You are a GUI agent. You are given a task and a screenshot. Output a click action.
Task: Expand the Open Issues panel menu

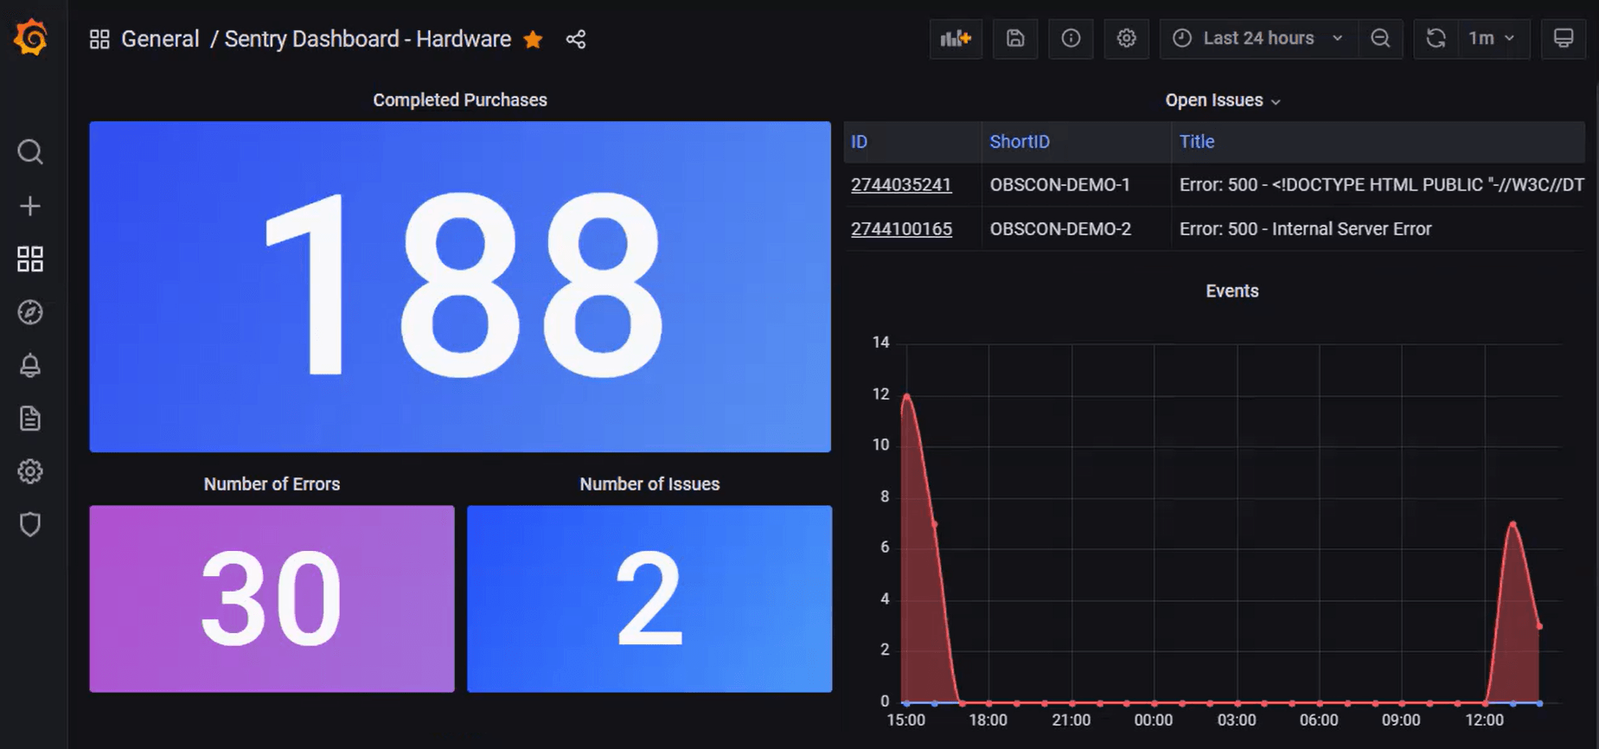(x=1222, y=100)
